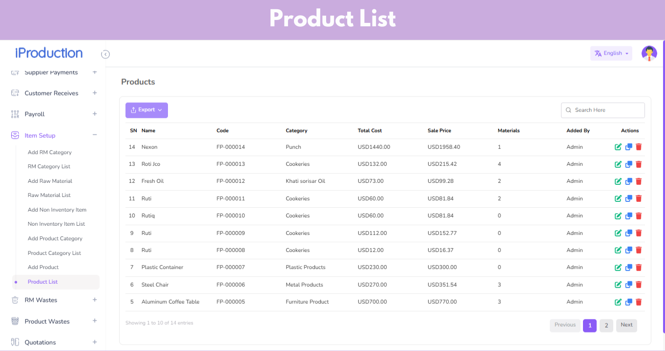This screenshot has width=665, height=351.
Task: Sort table by Sale Price column
Action: [439, 131]
